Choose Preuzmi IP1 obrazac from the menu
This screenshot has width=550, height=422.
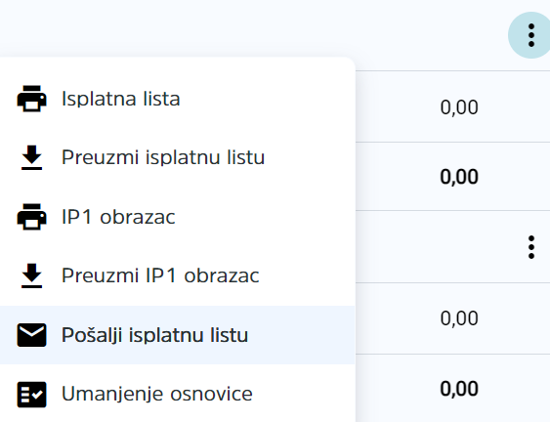point(178,275)
